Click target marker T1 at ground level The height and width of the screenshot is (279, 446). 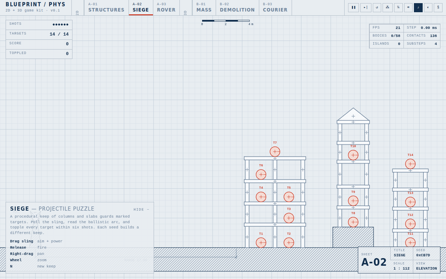point(261,243)
